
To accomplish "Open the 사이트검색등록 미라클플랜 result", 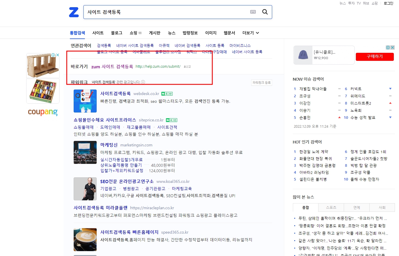I will 100,208.
